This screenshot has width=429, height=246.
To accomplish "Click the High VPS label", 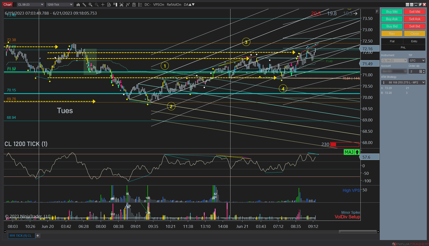I will (x=351, y=190).
